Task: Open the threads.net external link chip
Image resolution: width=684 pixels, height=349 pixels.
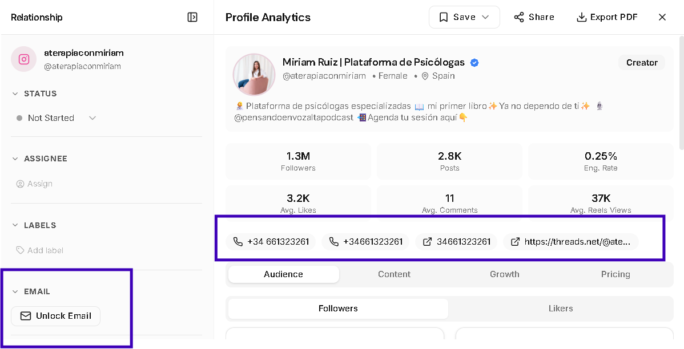Action: [570, 241]
